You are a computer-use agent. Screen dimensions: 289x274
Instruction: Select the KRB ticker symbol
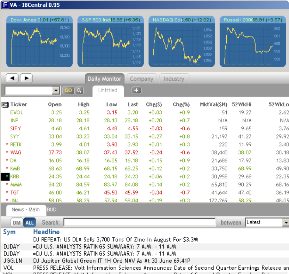tap(15, 177)
